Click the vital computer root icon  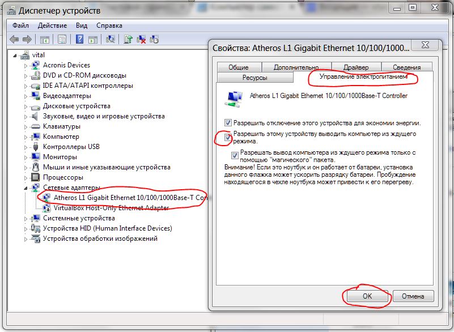pyautogui.click(x=25, y=55)
